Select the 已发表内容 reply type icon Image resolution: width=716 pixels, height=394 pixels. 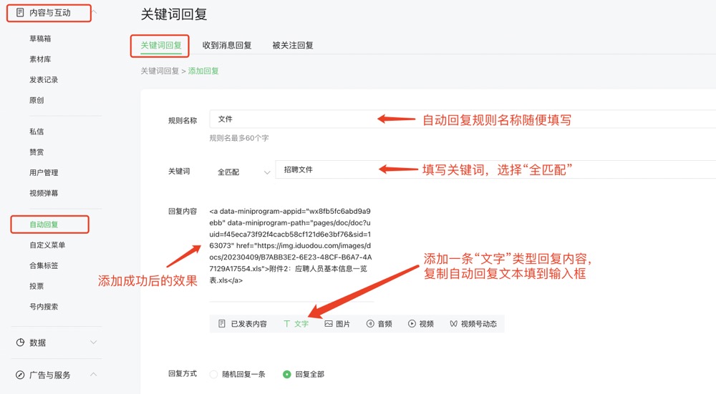pos(222,324)
